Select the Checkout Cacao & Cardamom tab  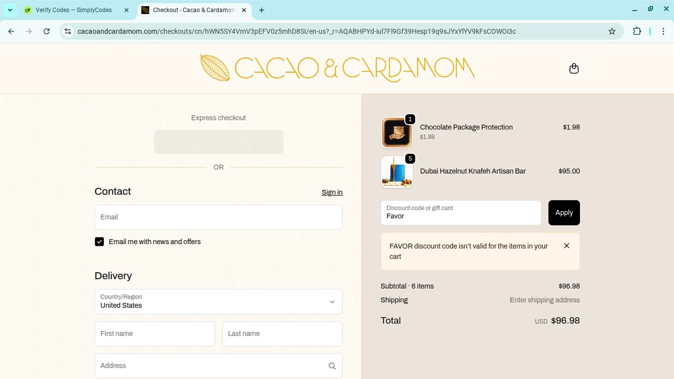[x=194, y=10]
